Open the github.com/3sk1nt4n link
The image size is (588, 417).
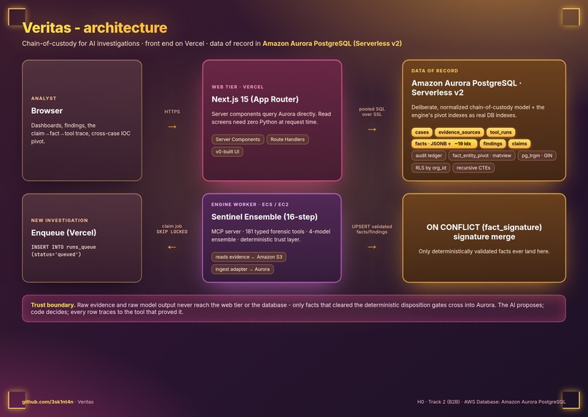[x=47, y=402]
